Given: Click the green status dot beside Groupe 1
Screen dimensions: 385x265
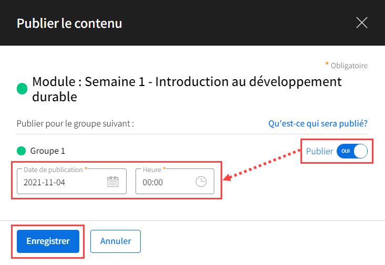Looking at the screenshot, I should coord(21,151).
